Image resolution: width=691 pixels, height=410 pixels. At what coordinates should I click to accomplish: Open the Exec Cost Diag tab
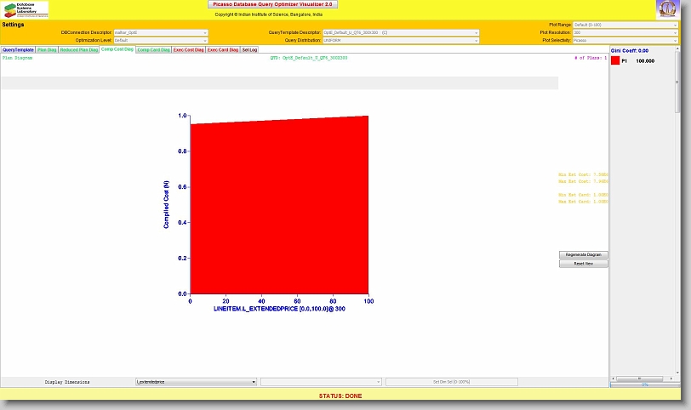pyautogui.click(x=189, y=50)
